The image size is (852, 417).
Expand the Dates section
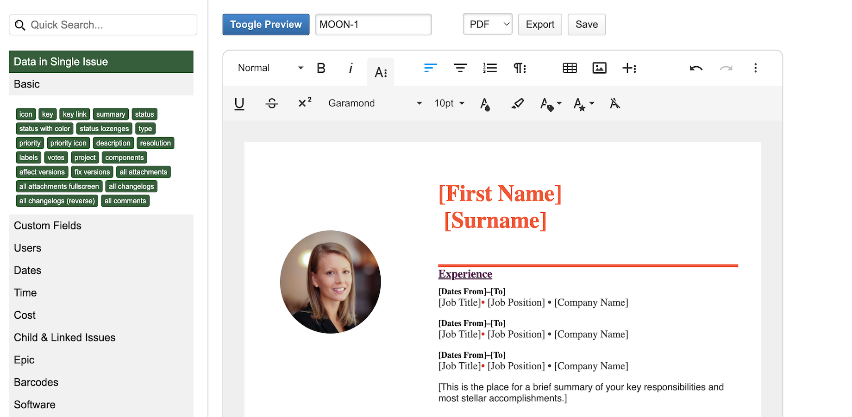point(101,270)
